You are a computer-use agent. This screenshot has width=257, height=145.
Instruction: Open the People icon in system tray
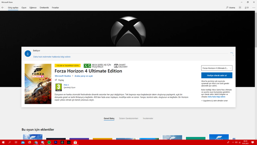pos(228,142)
